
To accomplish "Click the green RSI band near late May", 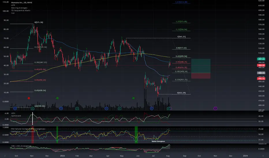I will pyautogui.click(x=136, y=135).
